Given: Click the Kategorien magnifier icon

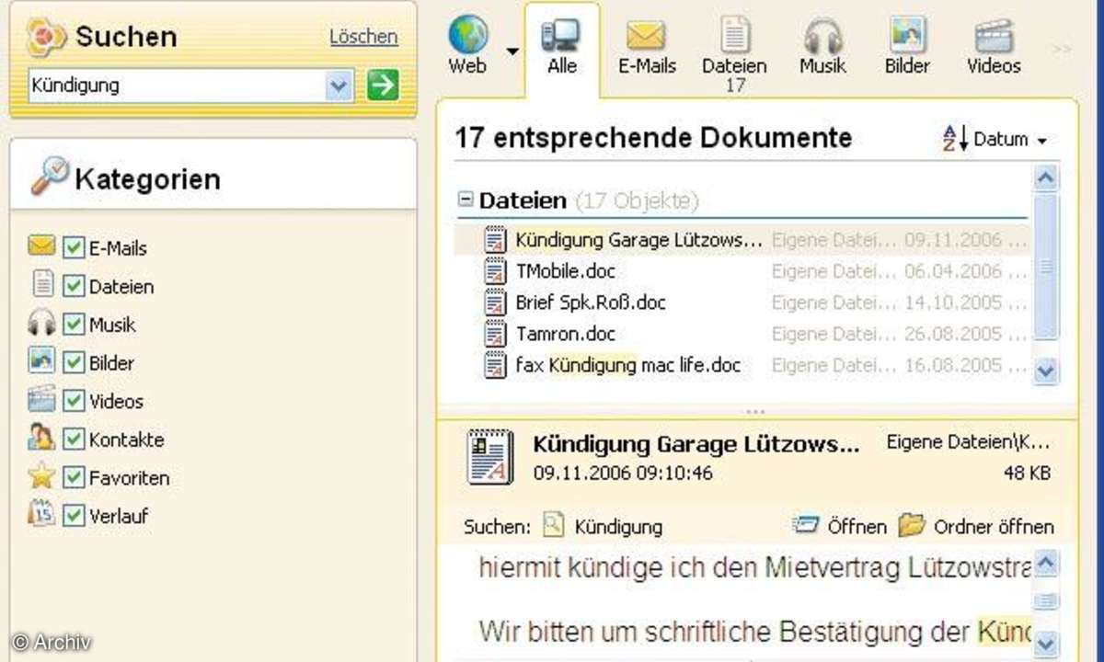Looking at the screenshot, I should 49,176.
